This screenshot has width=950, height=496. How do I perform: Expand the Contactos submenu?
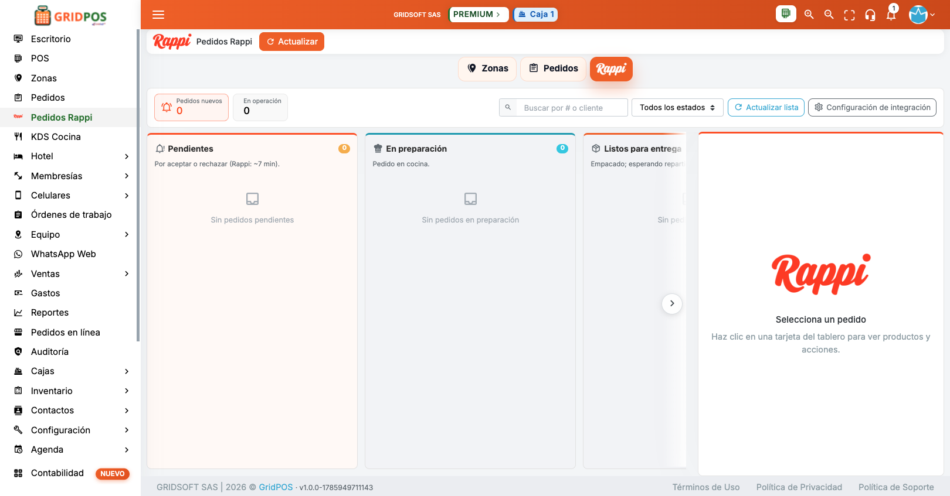(x=127, y=411)
